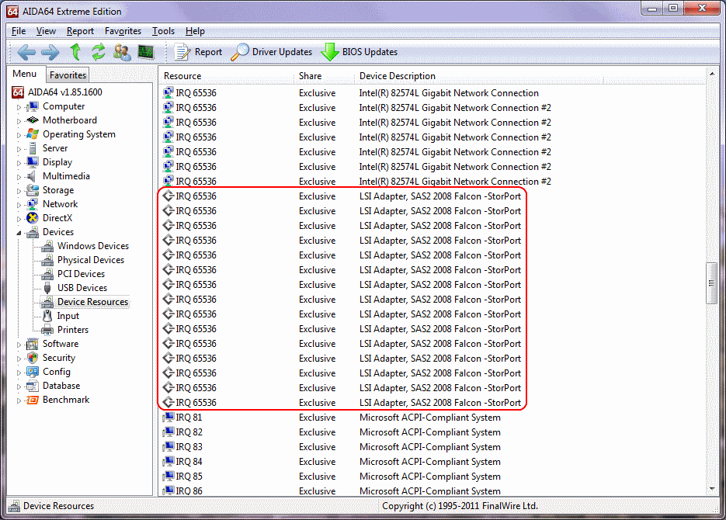This screenshot has width=726, height=520.
Task: Sort by the Resource column header
Action: point(228,76)
